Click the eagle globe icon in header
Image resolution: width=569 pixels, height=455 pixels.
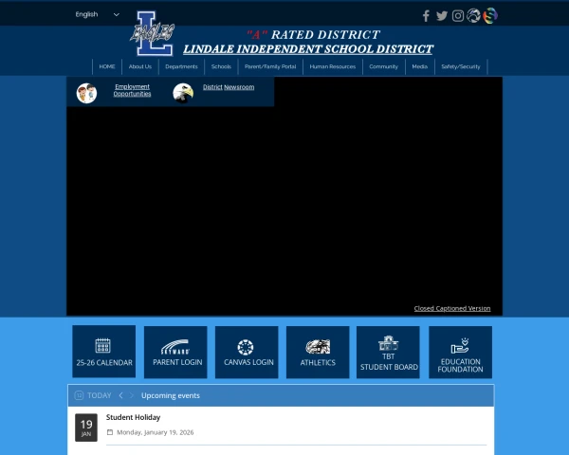pos(473,15)
